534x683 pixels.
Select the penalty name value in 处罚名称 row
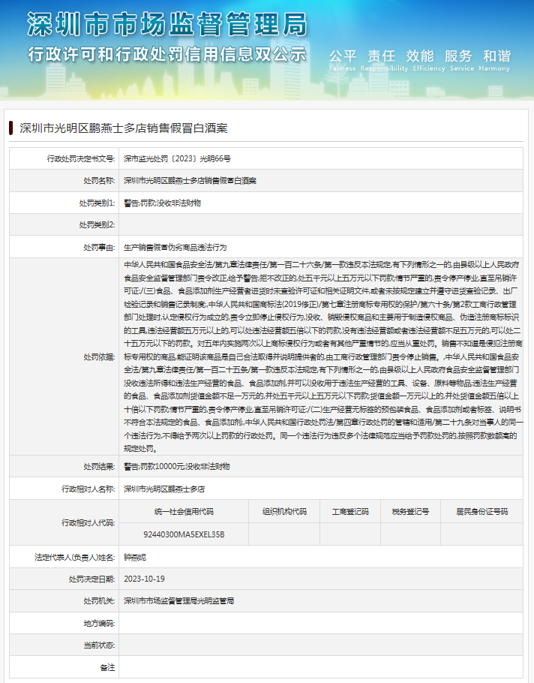pos(190,181)
